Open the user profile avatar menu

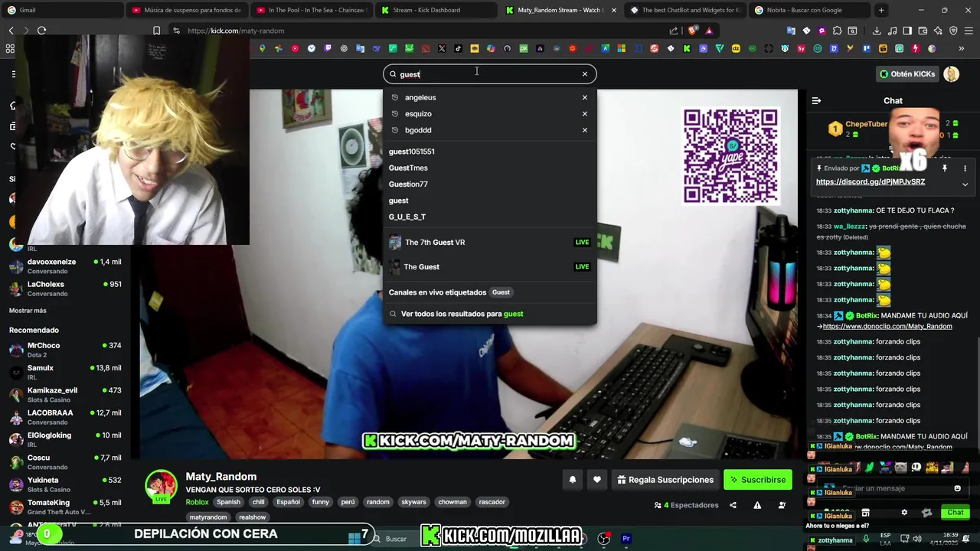click(951, 74)
